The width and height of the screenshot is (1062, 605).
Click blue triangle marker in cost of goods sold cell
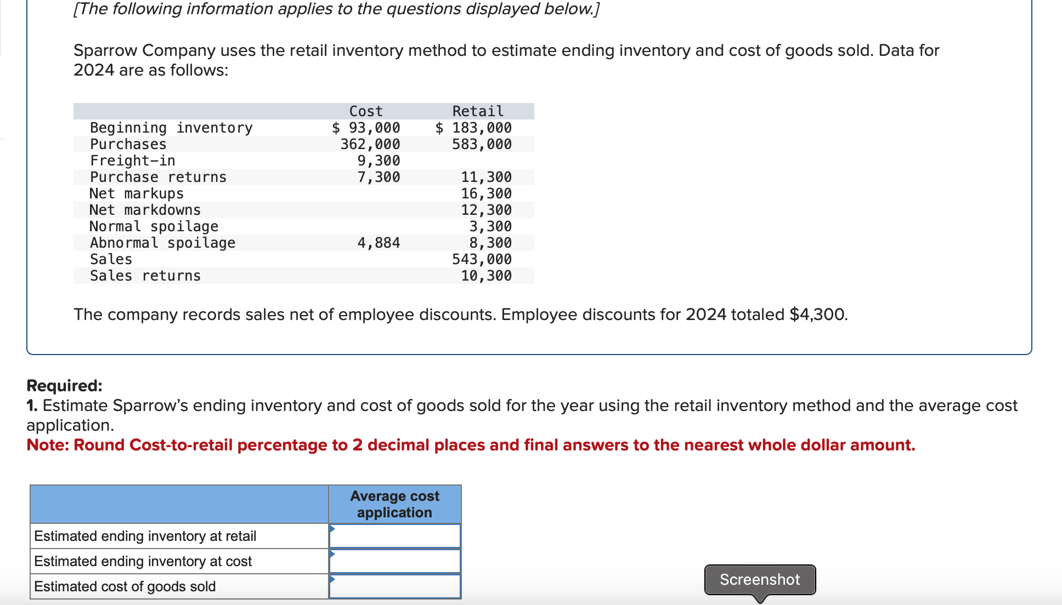332,579
